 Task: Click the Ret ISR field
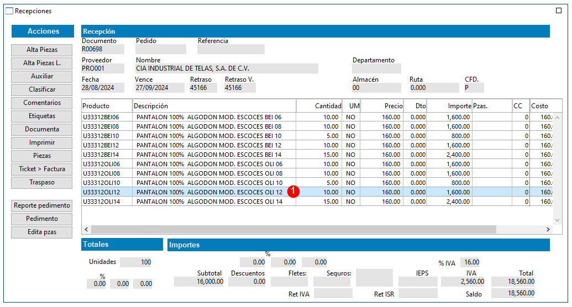click(418, 293)
